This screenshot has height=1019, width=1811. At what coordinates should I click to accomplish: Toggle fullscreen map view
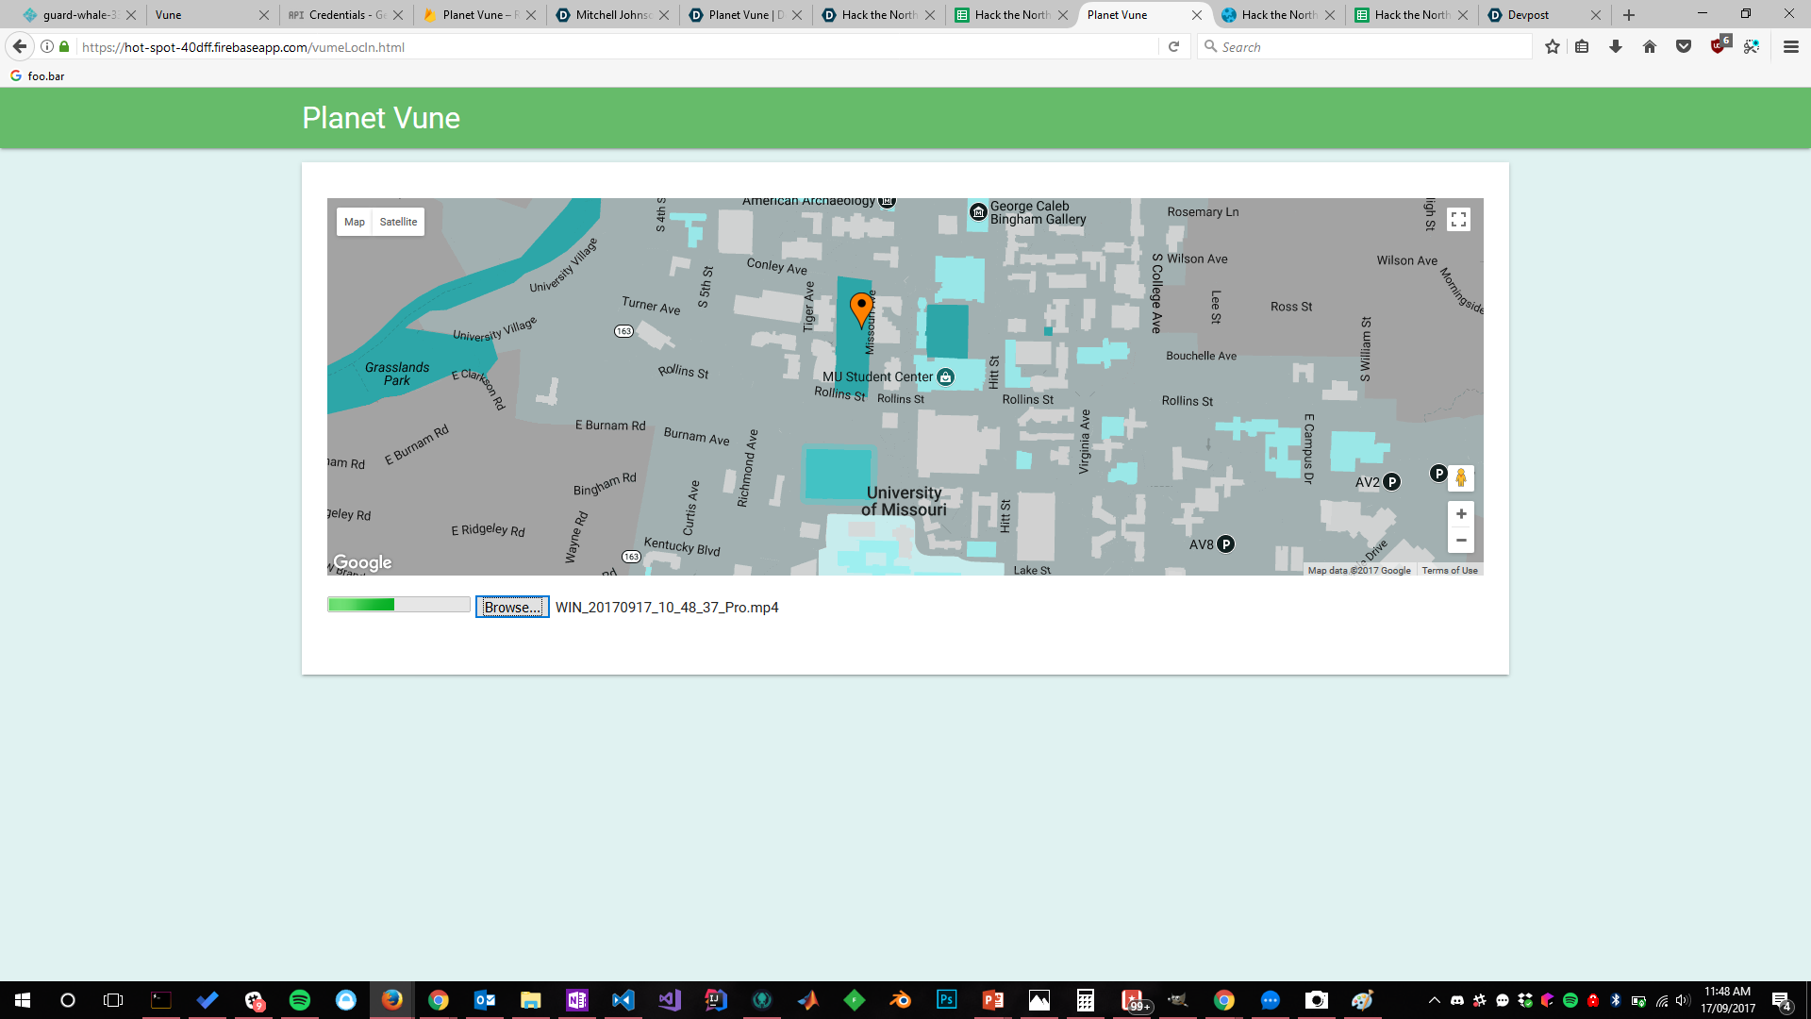(1458, 220)
